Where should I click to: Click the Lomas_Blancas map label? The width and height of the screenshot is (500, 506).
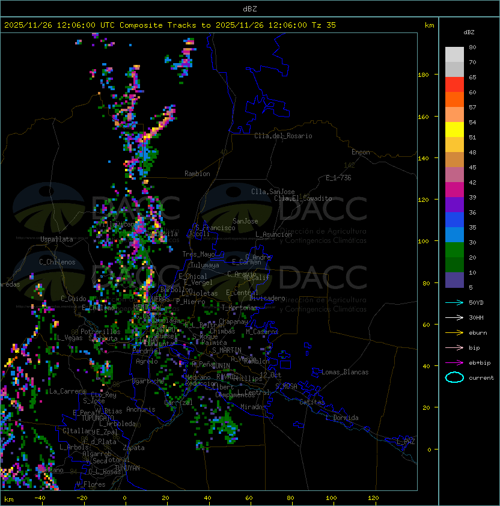(x=345, y=372)
